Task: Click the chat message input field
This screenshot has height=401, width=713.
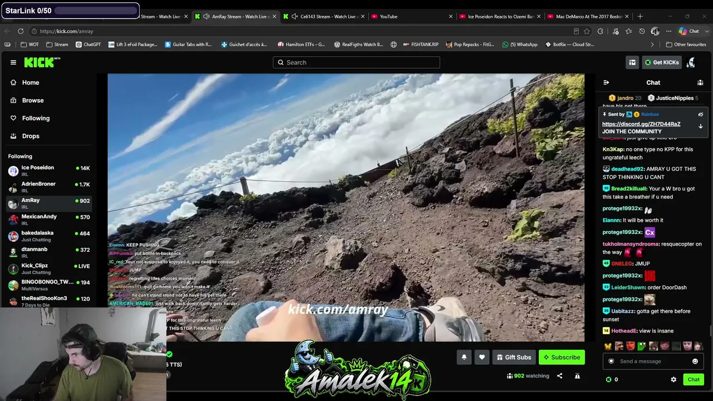Action: pyautogui.click(x=653, y=361)
